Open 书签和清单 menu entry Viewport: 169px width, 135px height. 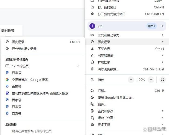(127, 55)
